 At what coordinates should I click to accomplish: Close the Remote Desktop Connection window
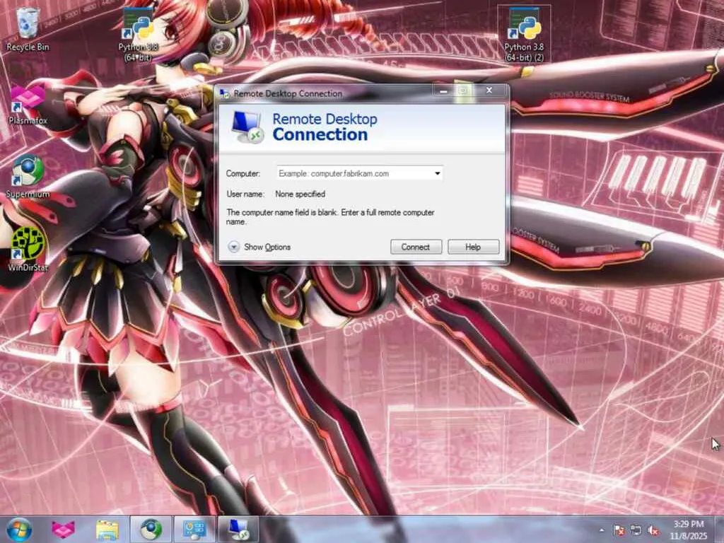click(x=489, y=90)
